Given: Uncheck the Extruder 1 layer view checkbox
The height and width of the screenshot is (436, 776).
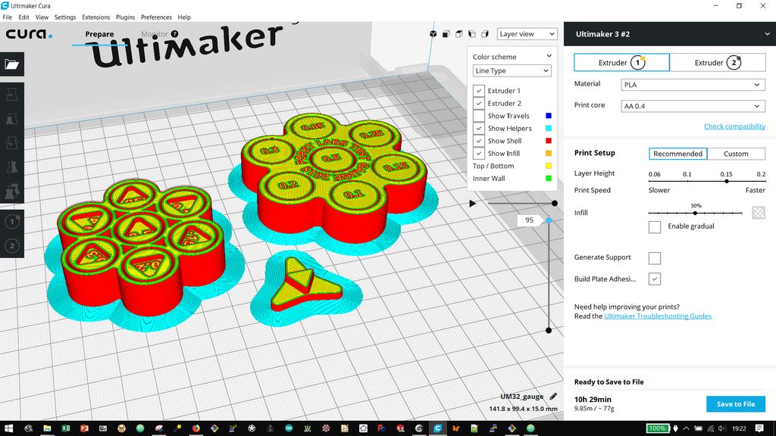Looking at the screenshot, I should click(x=479, y=91).
